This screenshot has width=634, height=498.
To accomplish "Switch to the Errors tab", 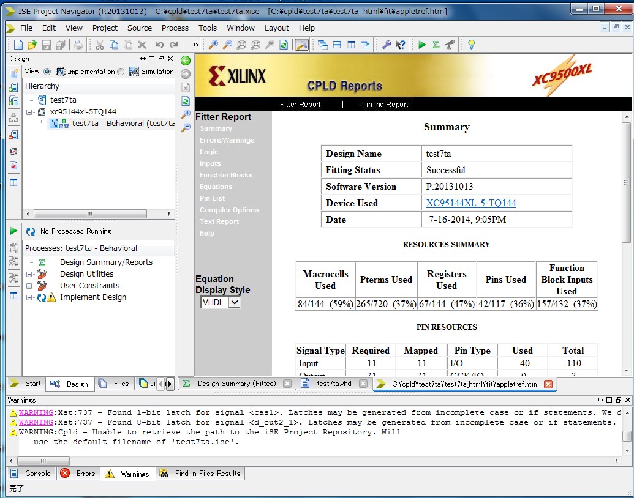I will pos(79,473).
